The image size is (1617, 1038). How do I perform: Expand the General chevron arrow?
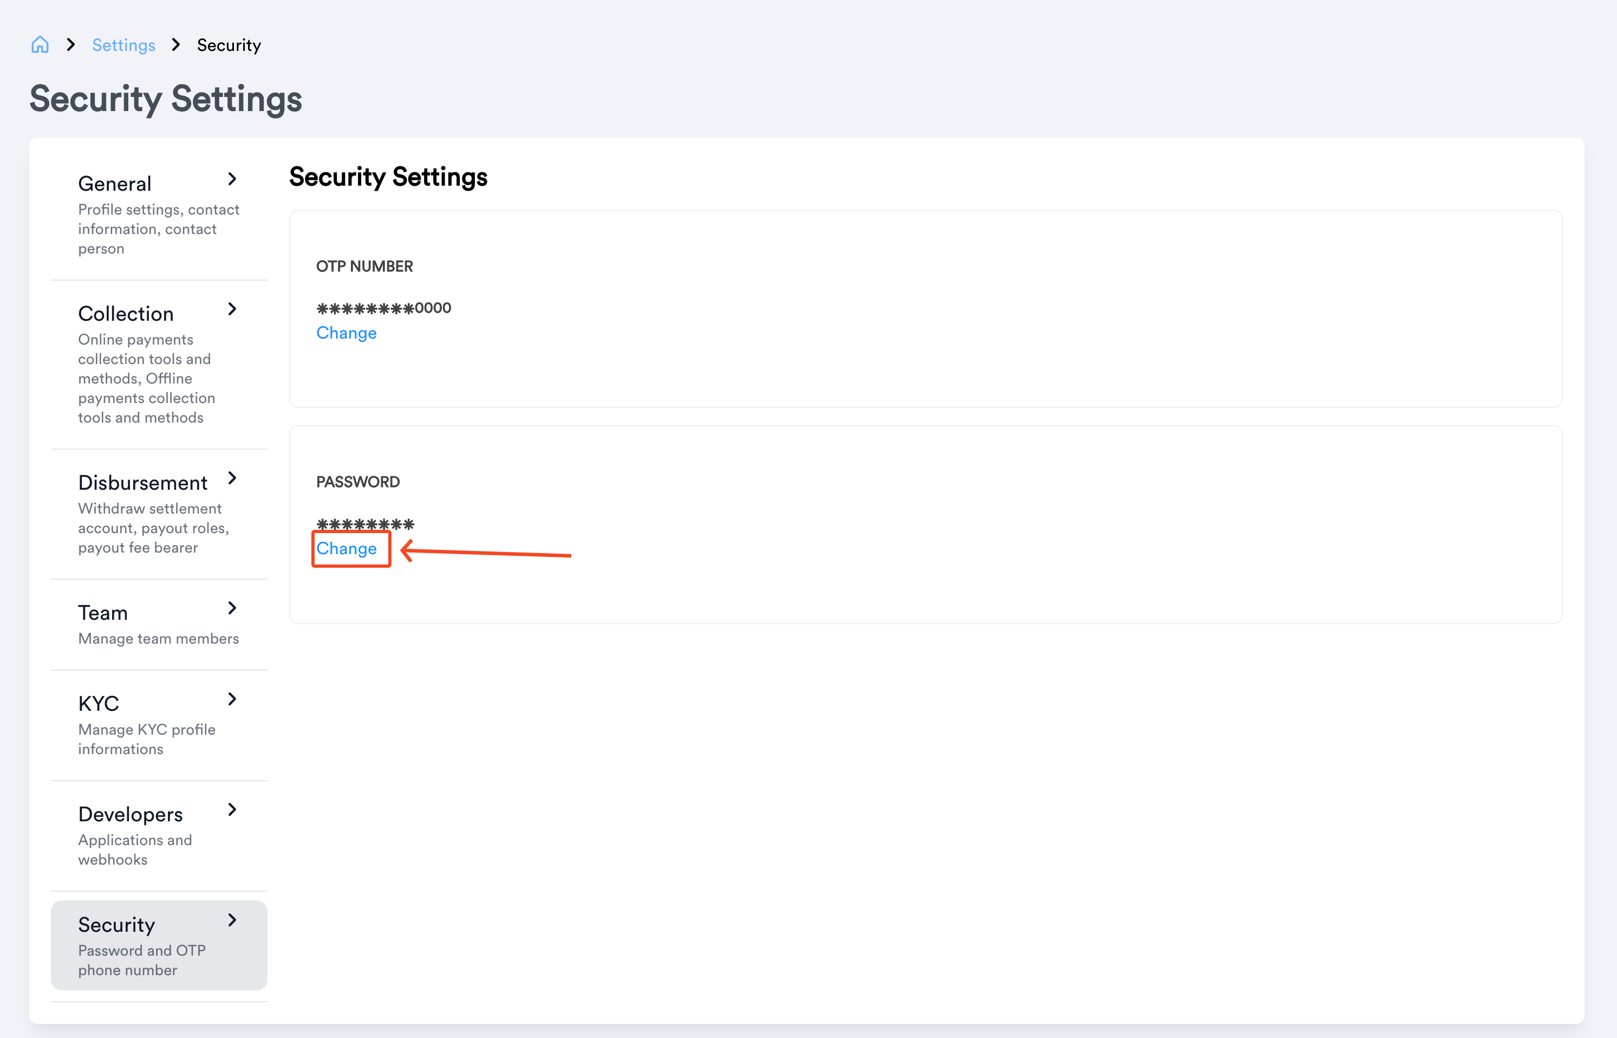coord(232,179)
